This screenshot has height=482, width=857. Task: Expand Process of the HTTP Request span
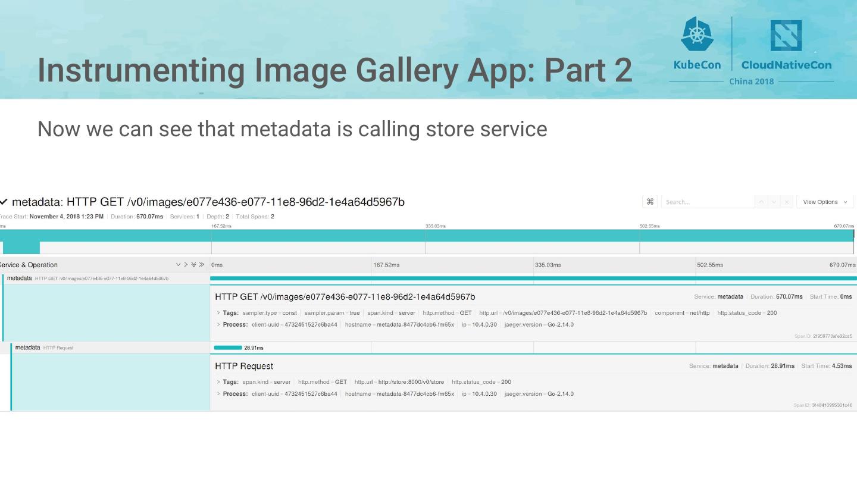234,394
